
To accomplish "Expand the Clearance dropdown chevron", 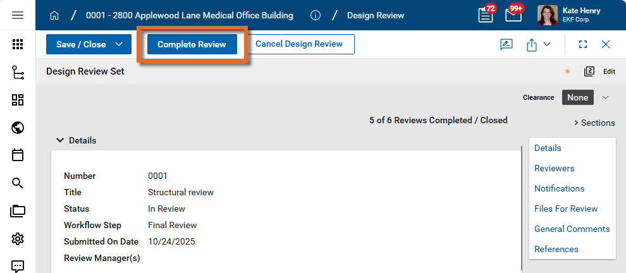I will pyautogui.click(x=605, y=97).
